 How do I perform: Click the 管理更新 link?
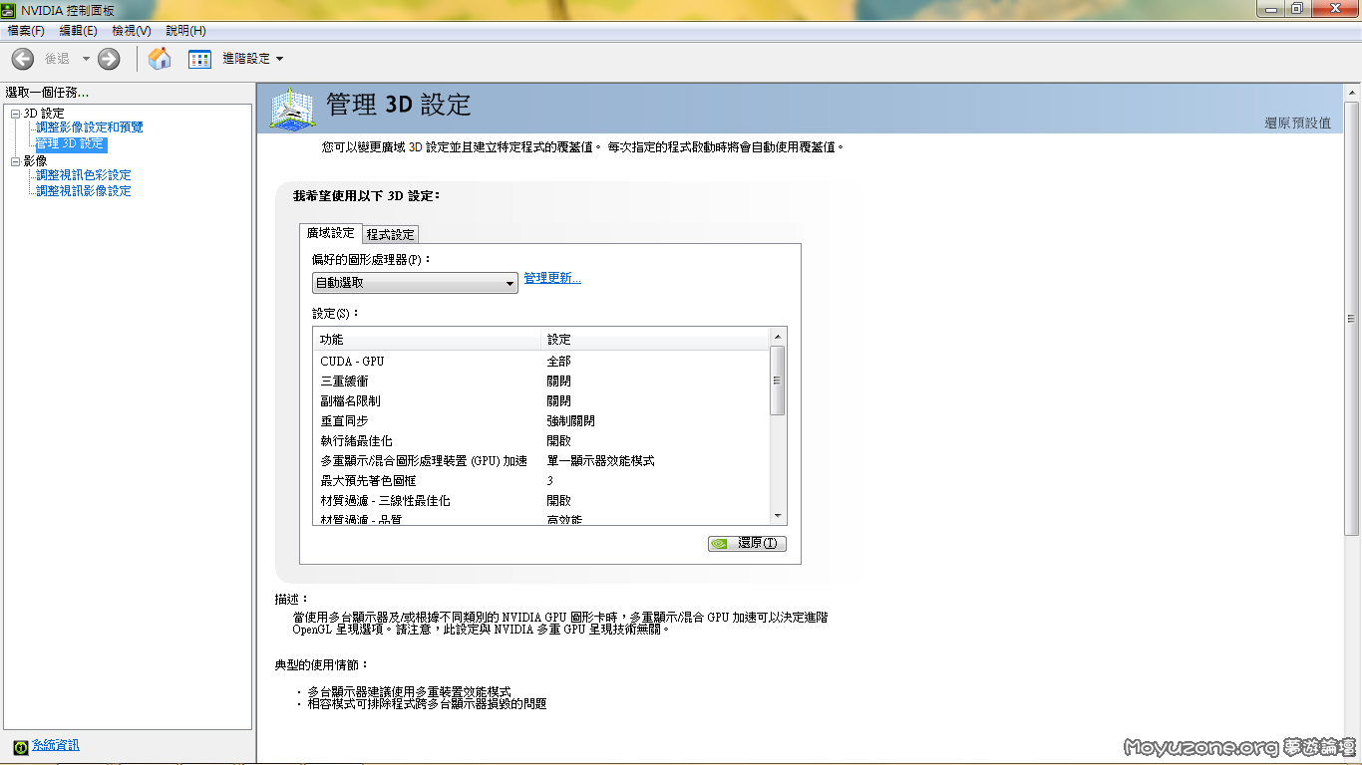(x=552, y=279)
